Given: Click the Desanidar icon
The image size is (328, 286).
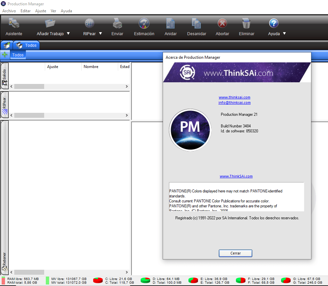Looking at the screenshot, I should coord(197,23).
